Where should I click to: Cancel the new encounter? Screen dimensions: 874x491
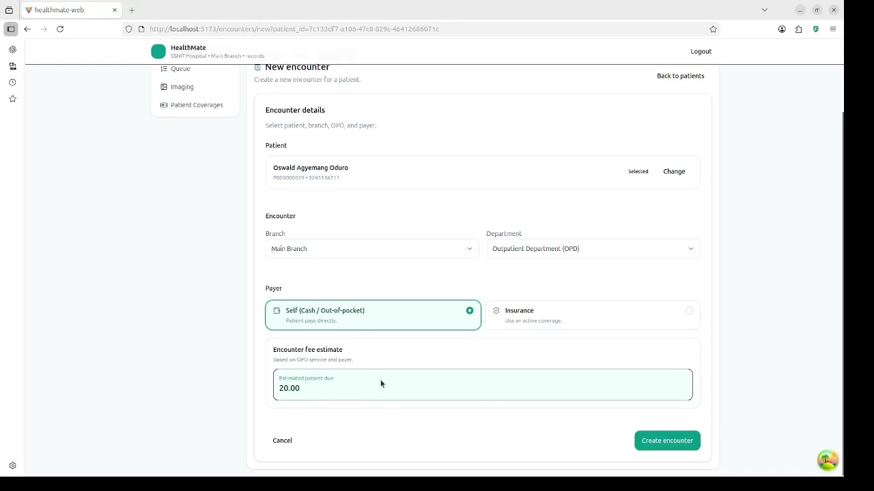point(282,441)
